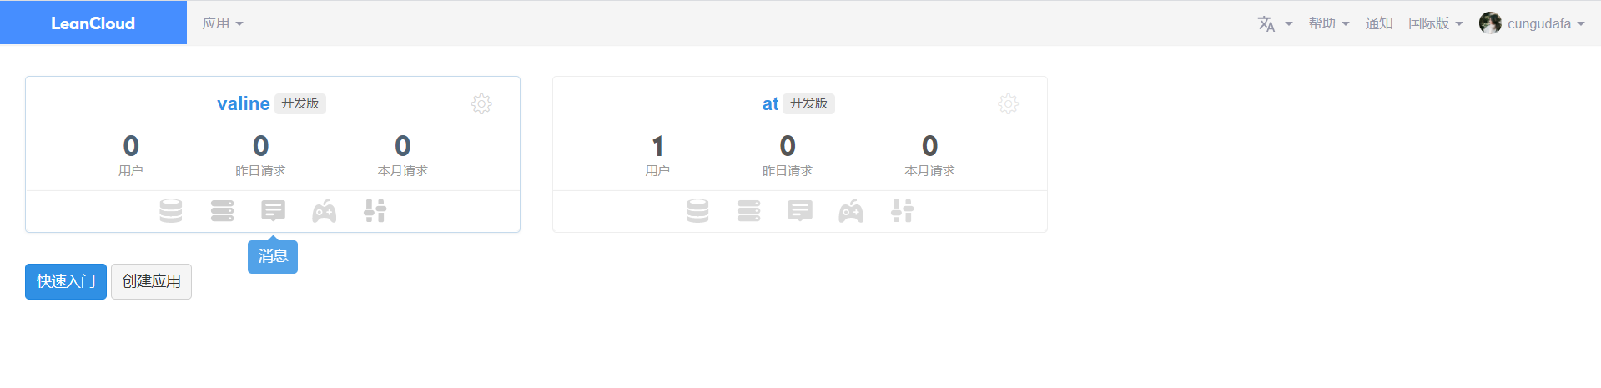Click the LeanCloud logo
Screen dimensions: 1601x388
[93, 23]
